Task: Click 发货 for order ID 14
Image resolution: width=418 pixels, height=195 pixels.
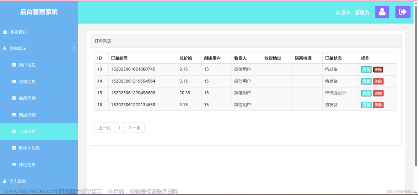Action: (x=366, y=81)
